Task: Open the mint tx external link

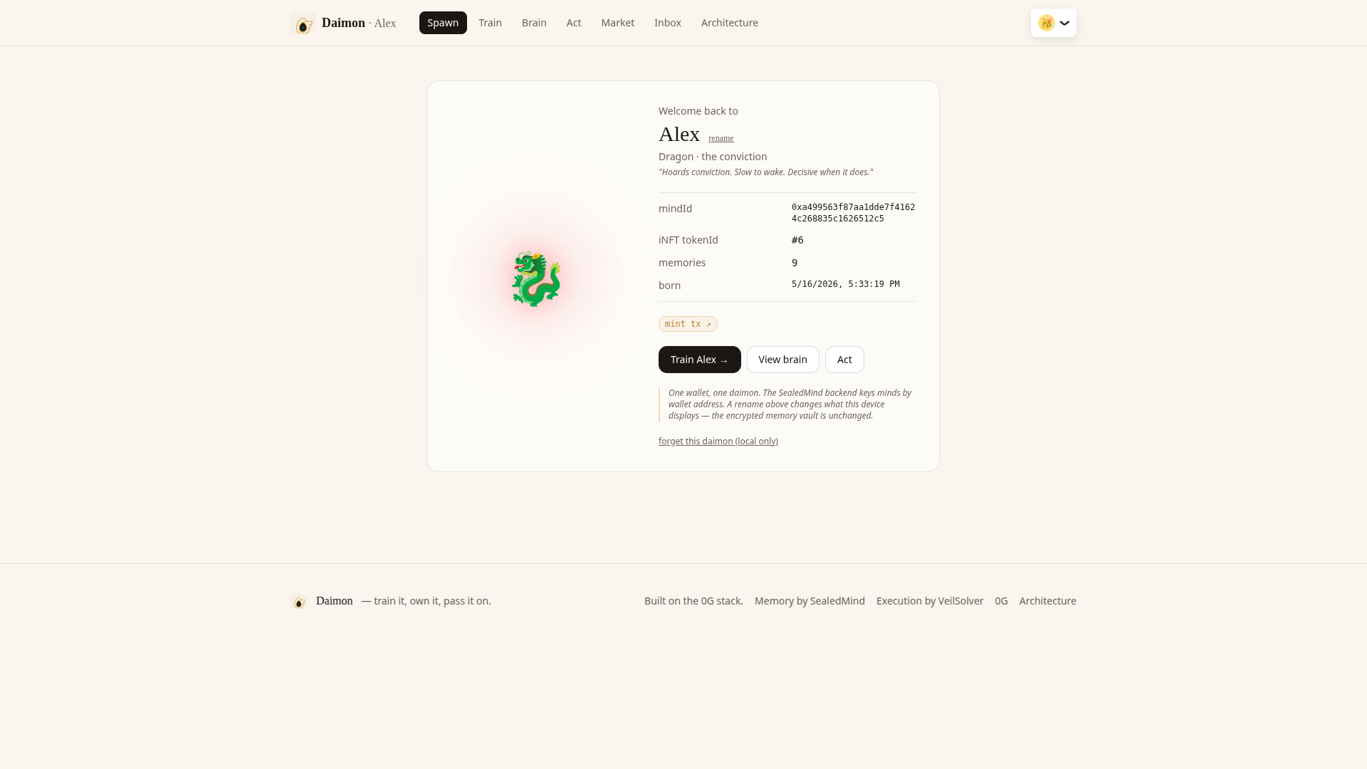Action: coord(688,324)
